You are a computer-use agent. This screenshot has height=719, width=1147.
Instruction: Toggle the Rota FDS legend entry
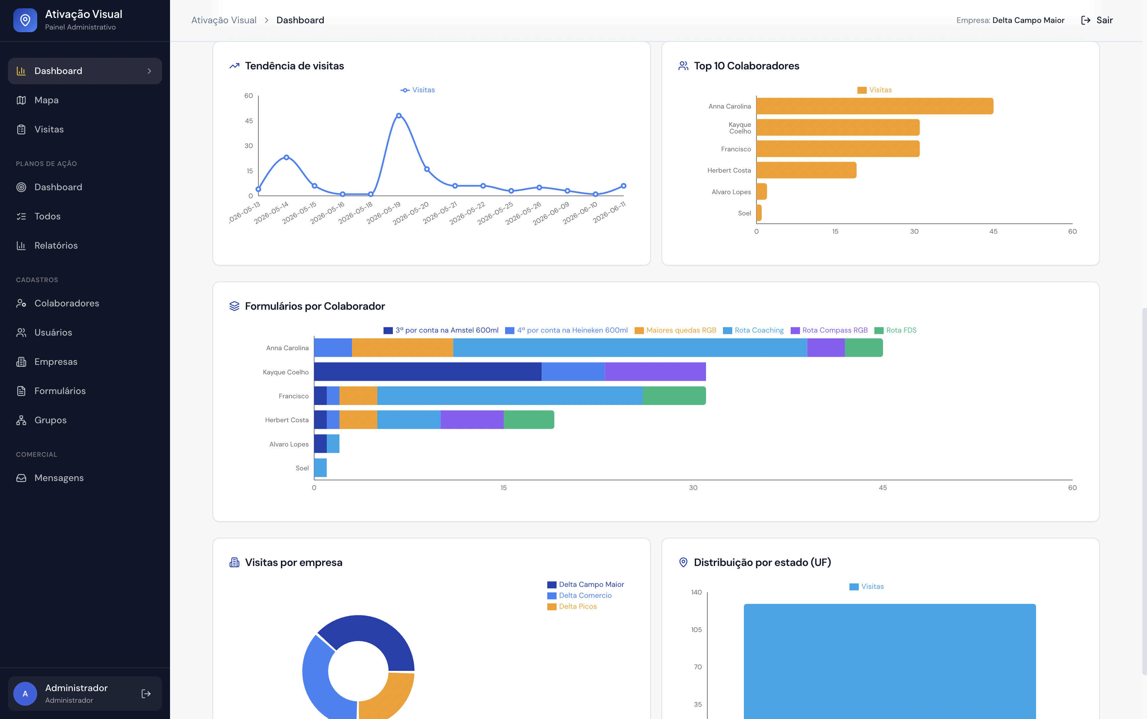895,331
